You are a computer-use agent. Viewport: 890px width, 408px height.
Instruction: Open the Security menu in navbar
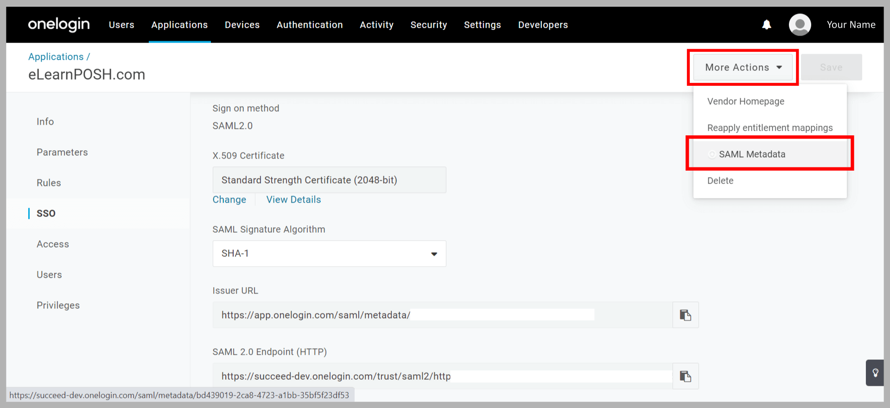pyautogui.click(x=428, y=25)
